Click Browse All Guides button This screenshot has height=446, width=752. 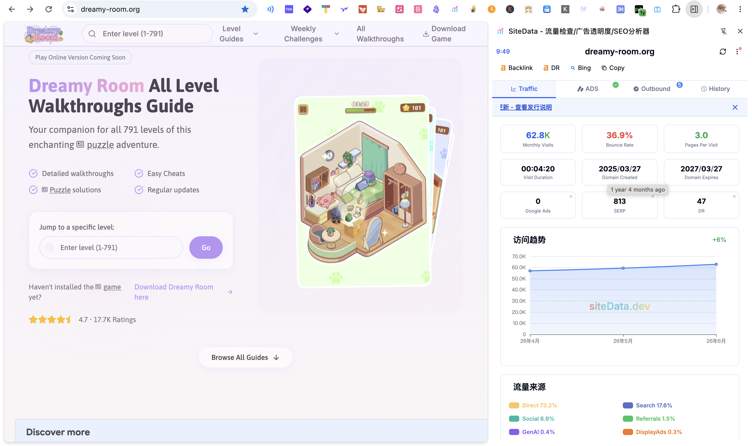point(246,357)
